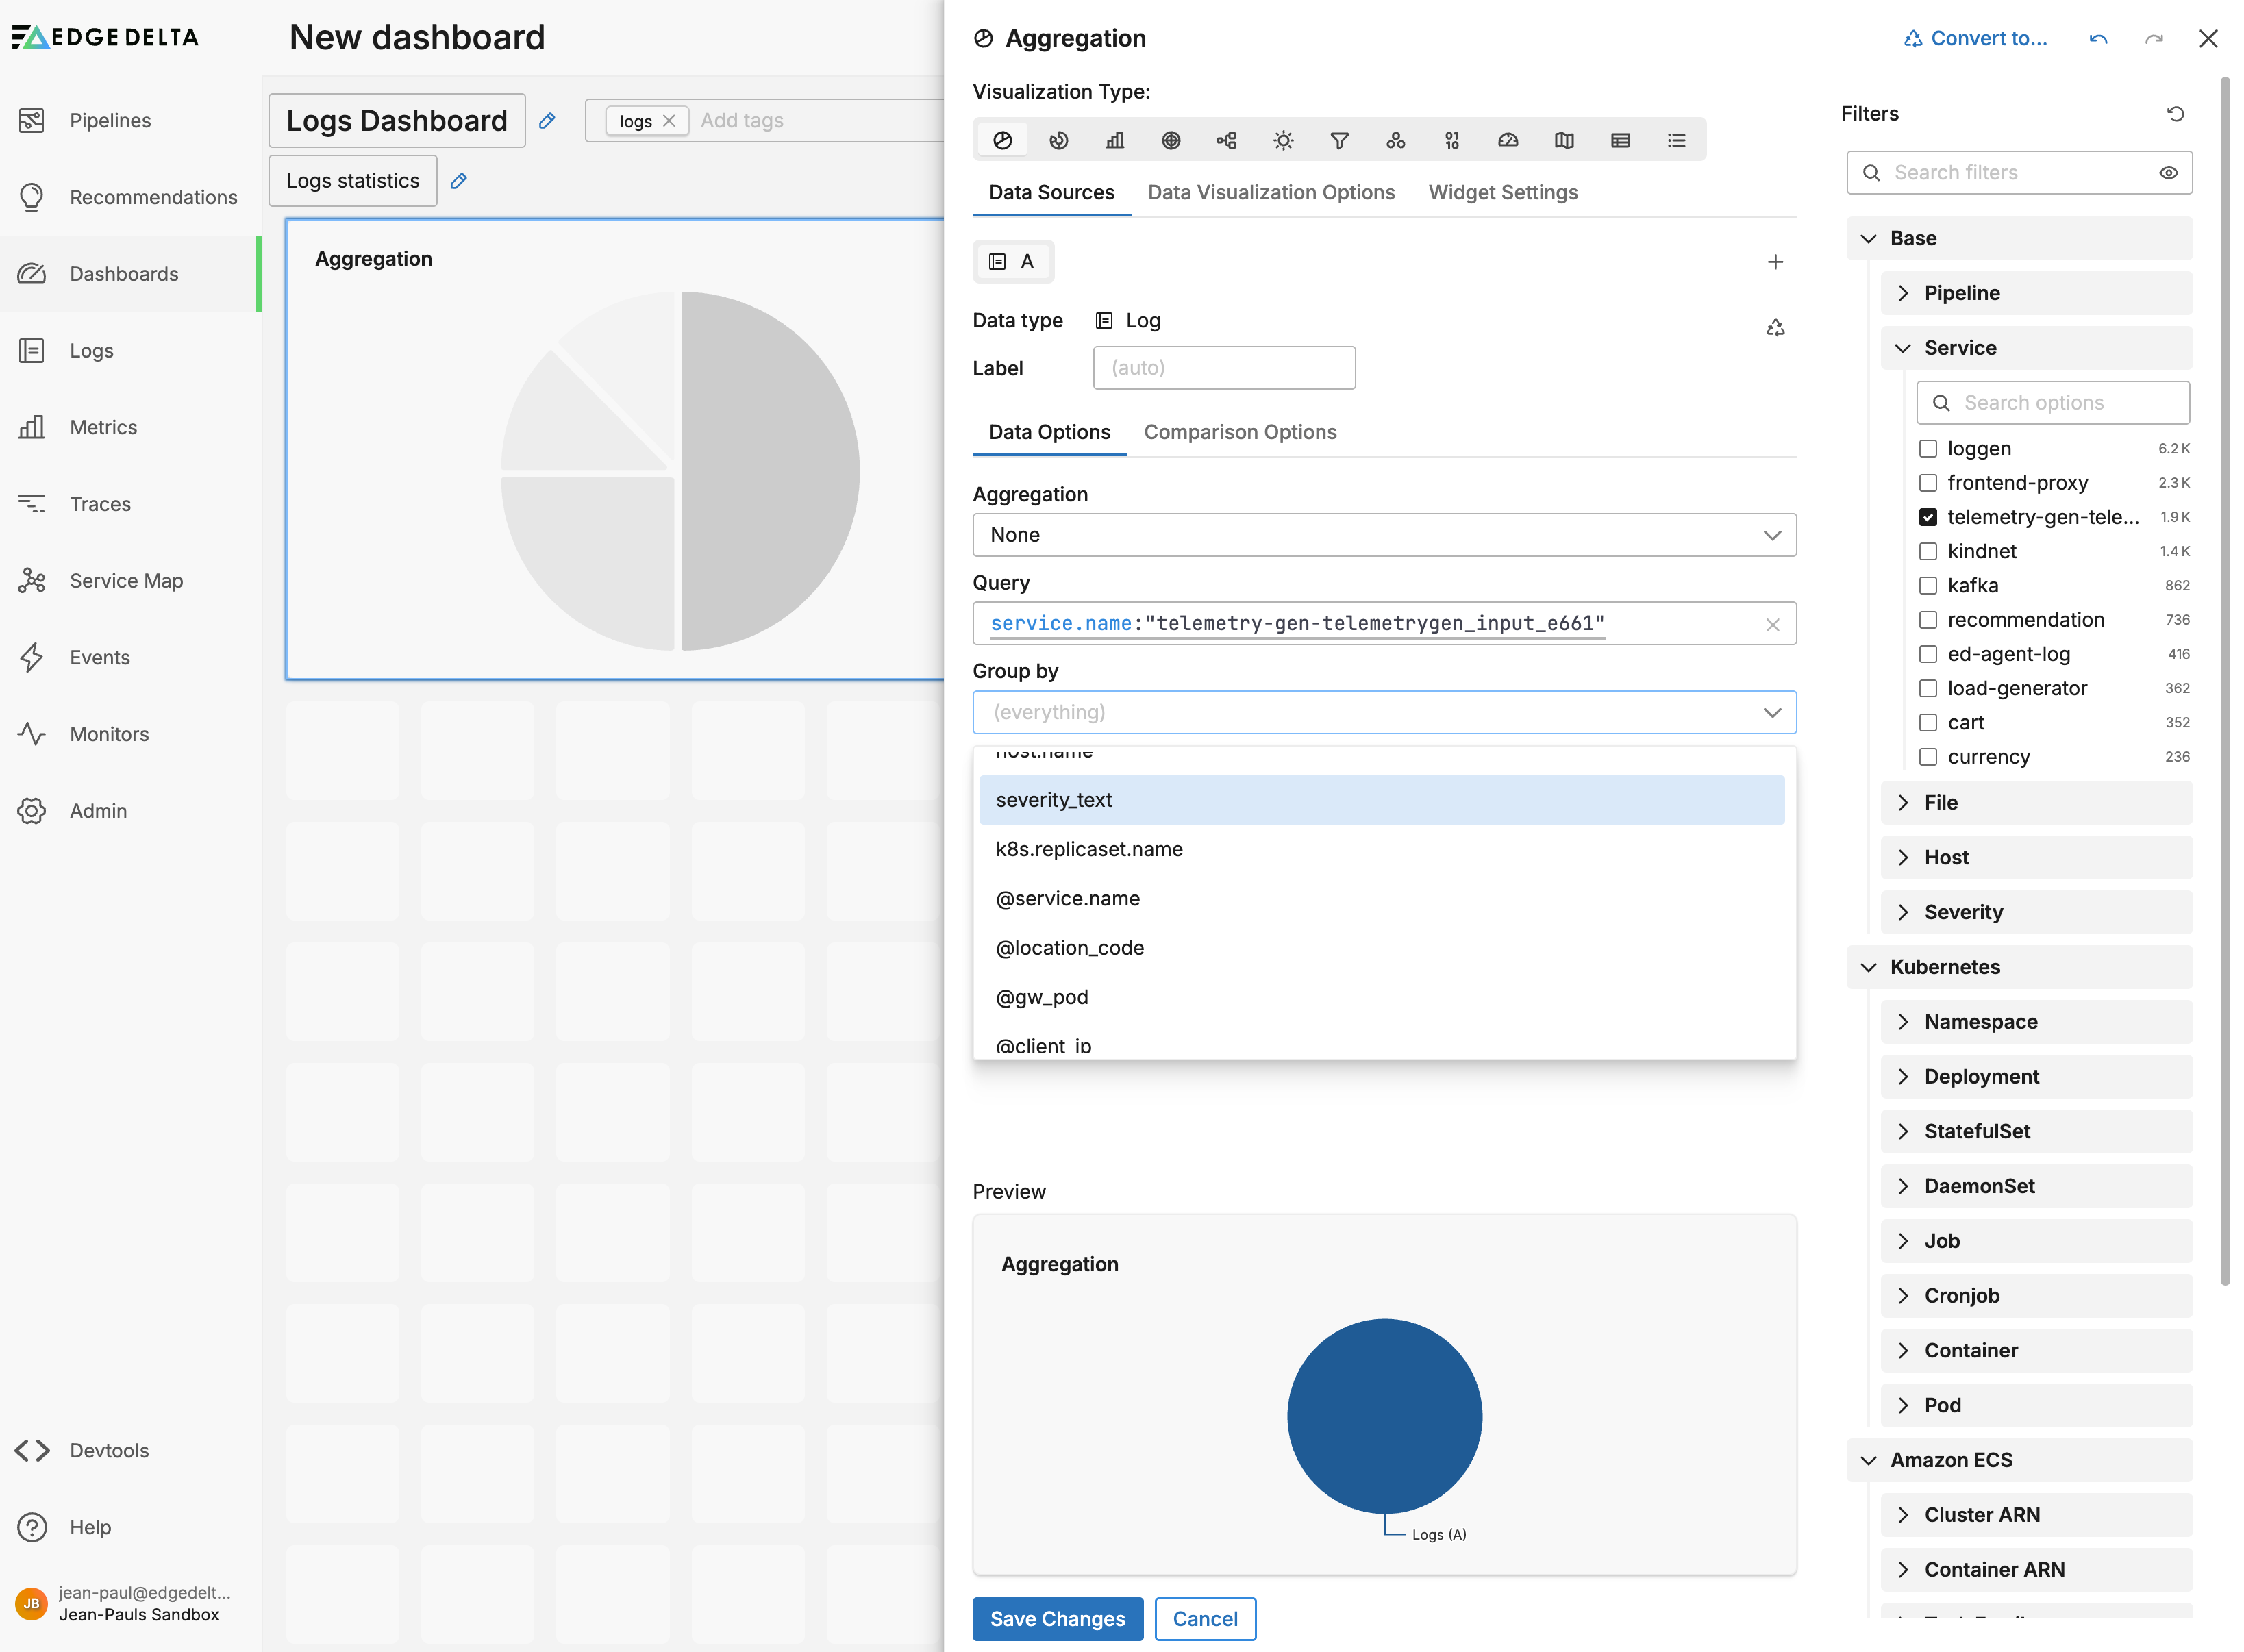Select the funnel visualization type
The image size is (2244, 1652).
[1340, 141]
